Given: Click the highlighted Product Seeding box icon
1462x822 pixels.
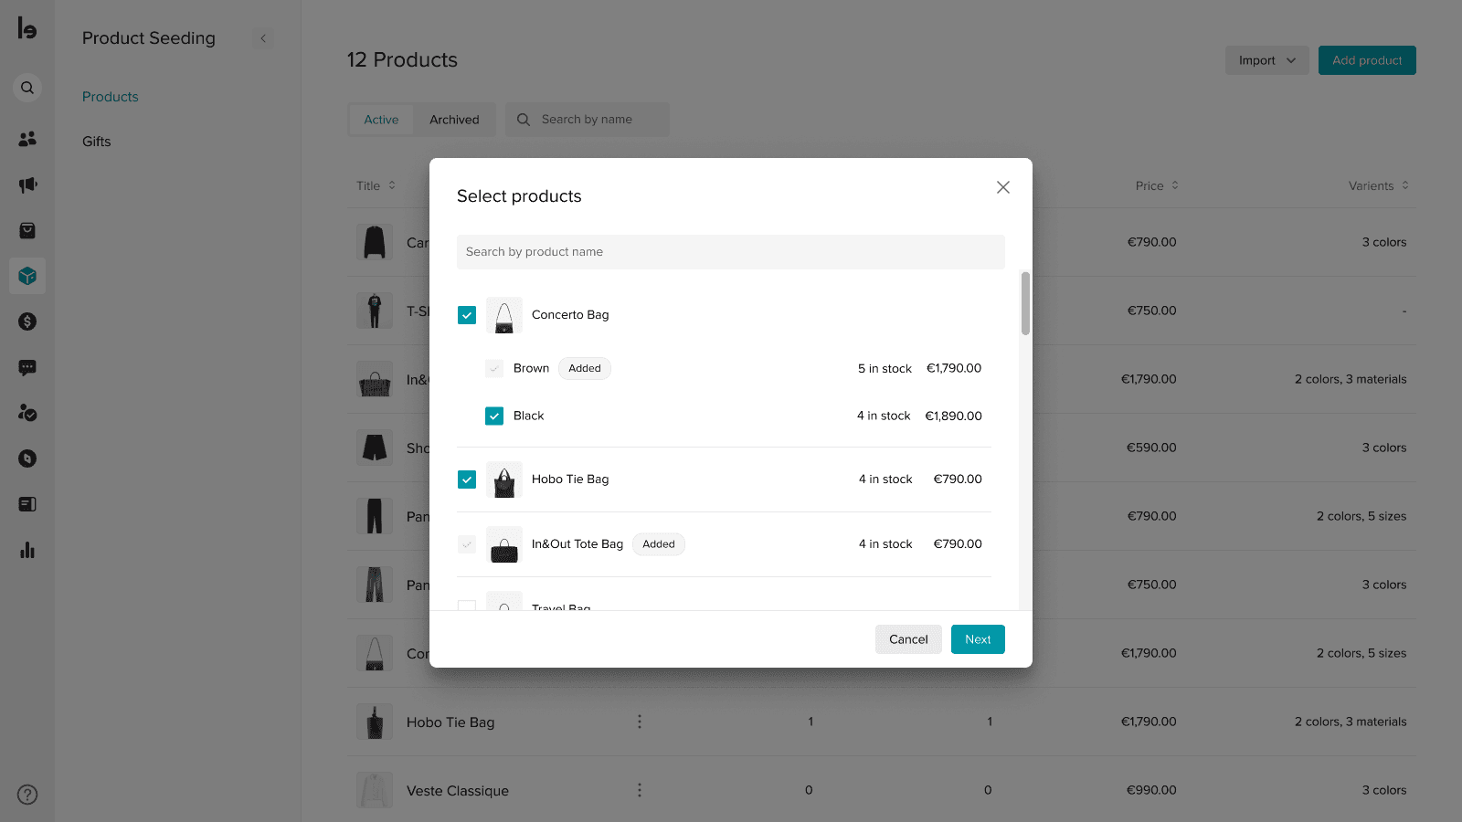Looking at the screenshot, I should 26,275.
